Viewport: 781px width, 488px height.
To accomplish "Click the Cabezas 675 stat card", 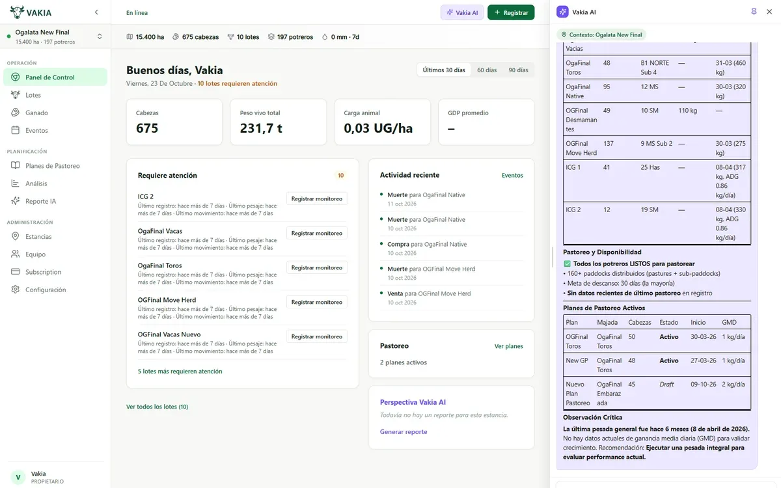I will tap(174, 122).
